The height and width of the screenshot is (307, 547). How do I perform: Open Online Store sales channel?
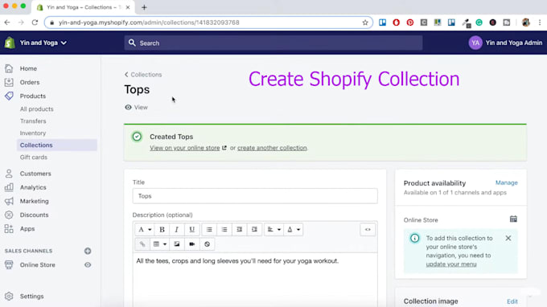(37, 265)
